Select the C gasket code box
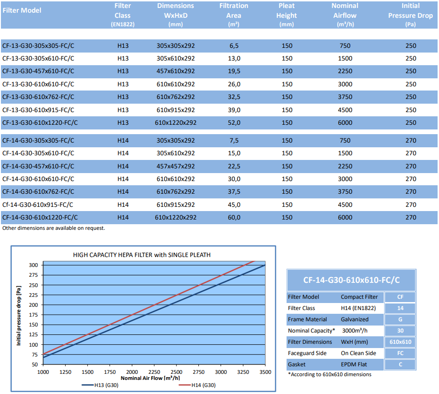The width and height of the screenshot is (439, 394). tap(400, 364)
